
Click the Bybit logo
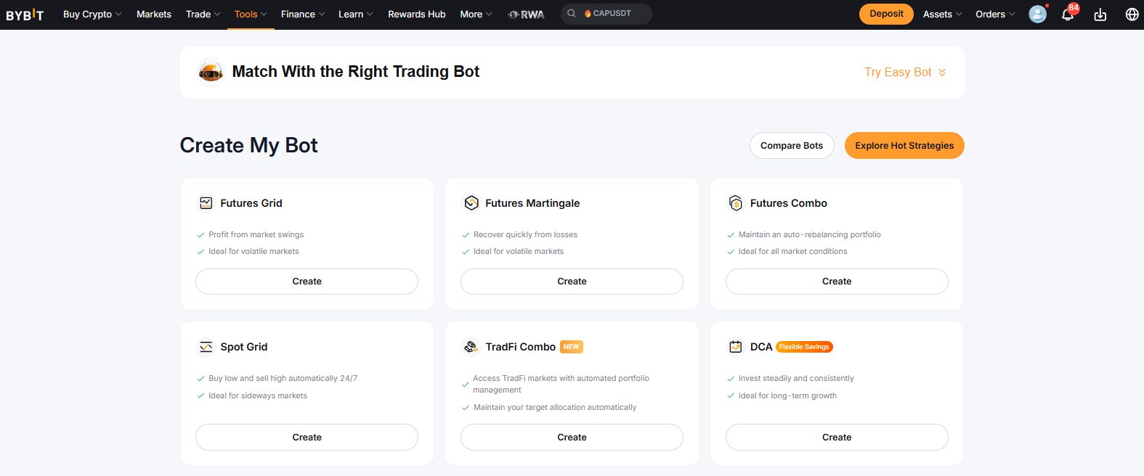point(25,15)
